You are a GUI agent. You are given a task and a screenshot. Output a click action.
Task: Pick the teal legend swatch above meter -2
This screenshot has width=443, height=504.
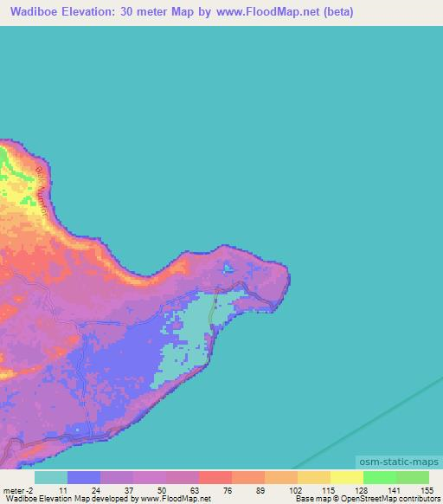(x=51, y=477)
